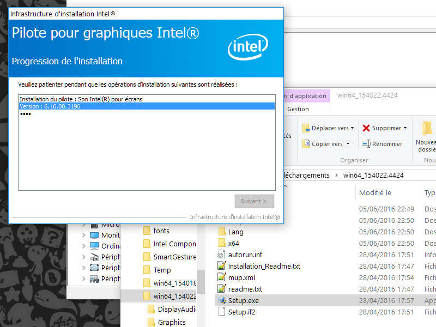
Task: Open the Gestion ribbon tab
Action: (x=298, y=109)
